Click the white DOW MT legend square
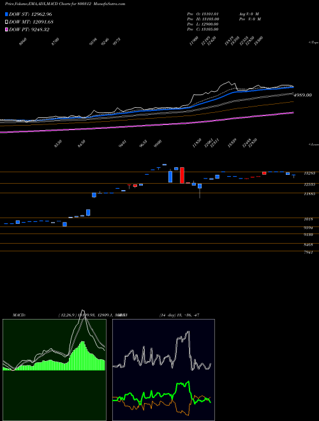This screenshot has height=421, width=319. [x=6, y=22]
